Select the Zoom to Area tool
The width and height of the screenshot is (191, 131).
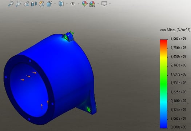[x=19, y=4]
